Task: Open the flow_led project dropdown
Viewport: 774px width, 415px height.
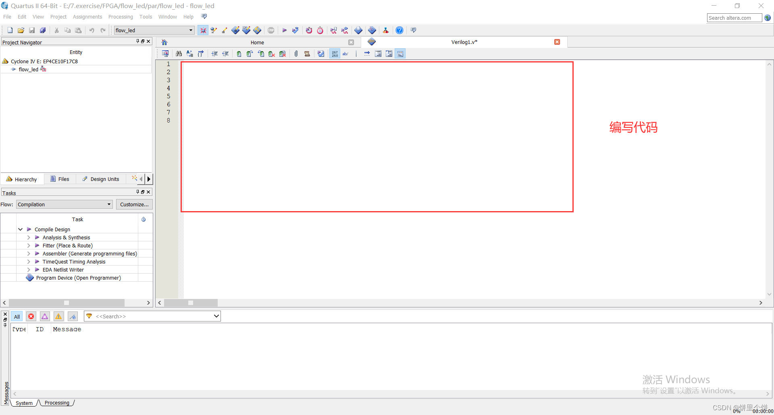Action: tap(154, 30)
